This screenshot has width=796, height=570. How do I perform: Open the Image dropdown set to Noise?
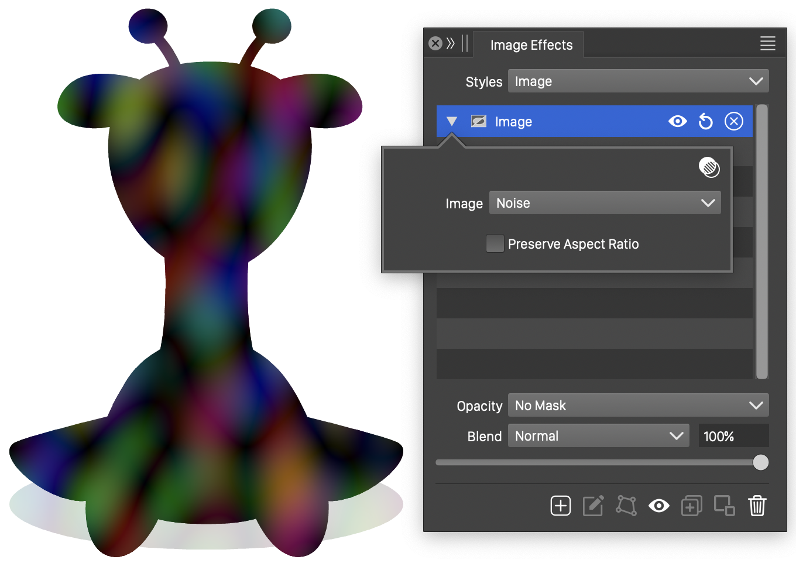605,203
